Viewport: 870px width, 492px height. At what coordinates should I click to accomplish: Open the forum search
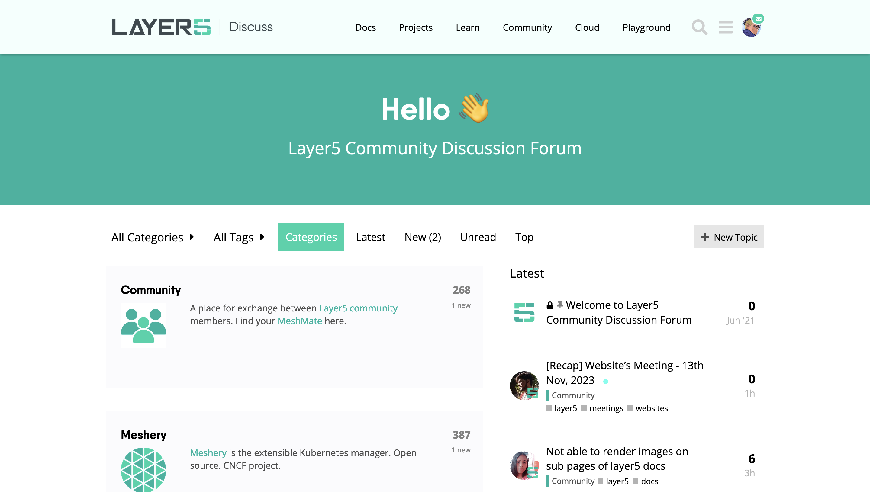(x=700, y=28)
